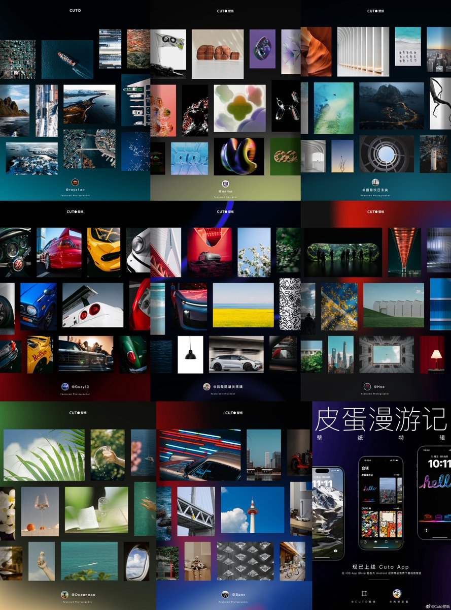The width and height of the screenshot is (451, 610).
Task: Open the yellow Red Bull car photo
Action: pyautogui.click(x=40, y=354)
